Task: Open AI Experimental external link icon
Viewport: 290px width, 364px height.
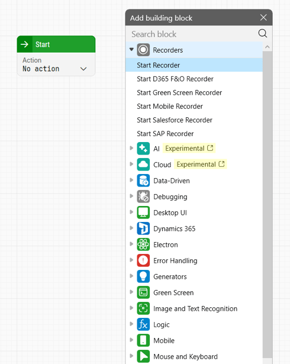Action: point(210,148)
